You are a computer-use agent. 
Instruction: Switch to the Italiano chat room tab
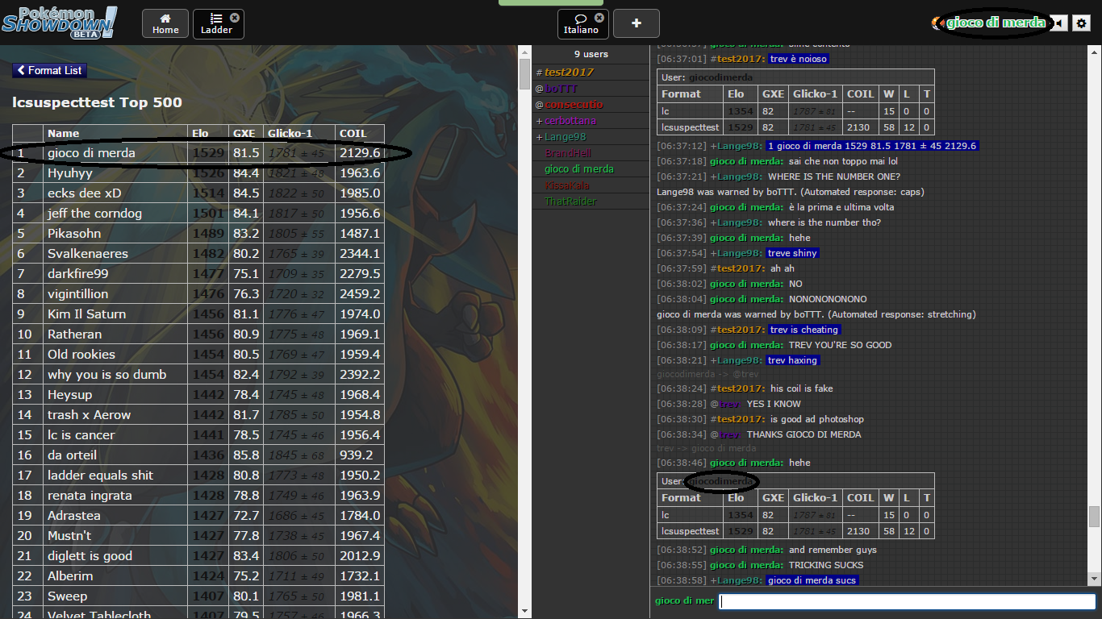(581, 23)
